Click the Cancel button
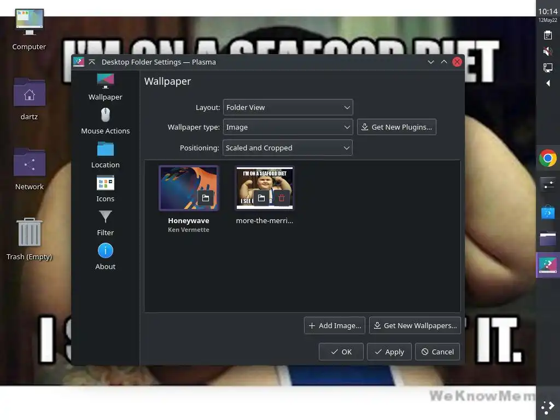This screenshot has width=560, height=420. click(437, 352)
